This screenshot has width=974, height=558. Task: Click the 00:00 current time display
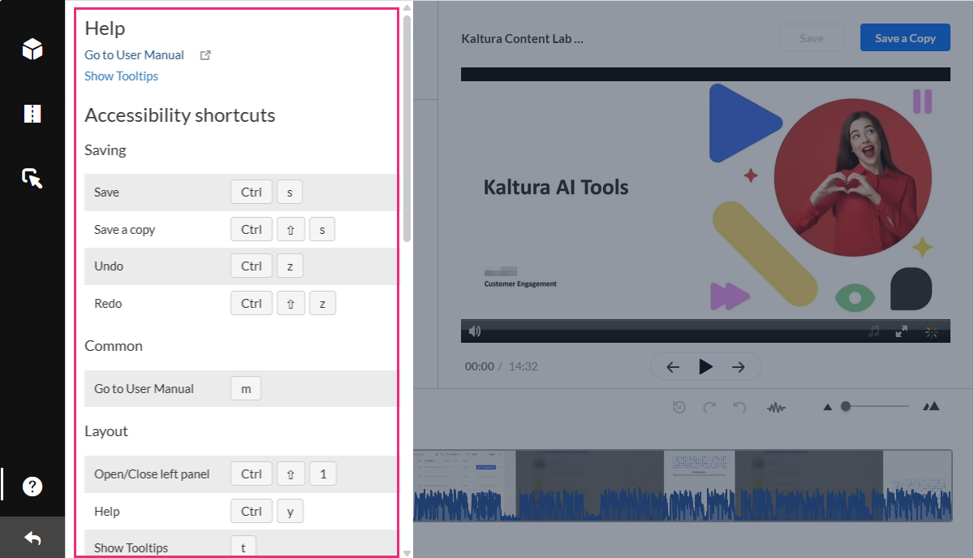coord(479,366)
